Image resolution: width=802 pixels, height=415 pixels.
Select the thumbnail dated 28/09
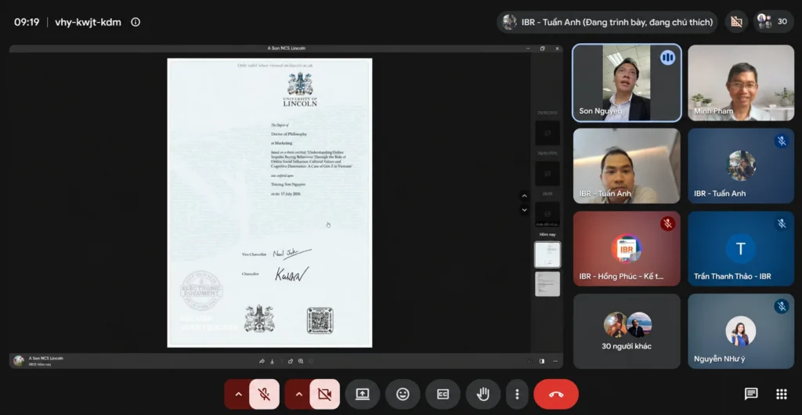pos(547,214)
